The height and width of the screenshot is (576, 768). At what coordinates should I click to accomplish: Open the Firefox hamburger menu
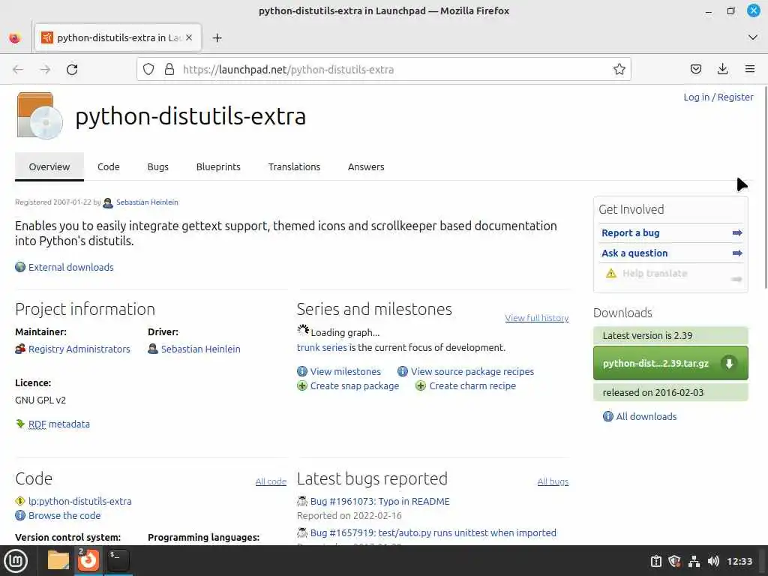(749, 69)
